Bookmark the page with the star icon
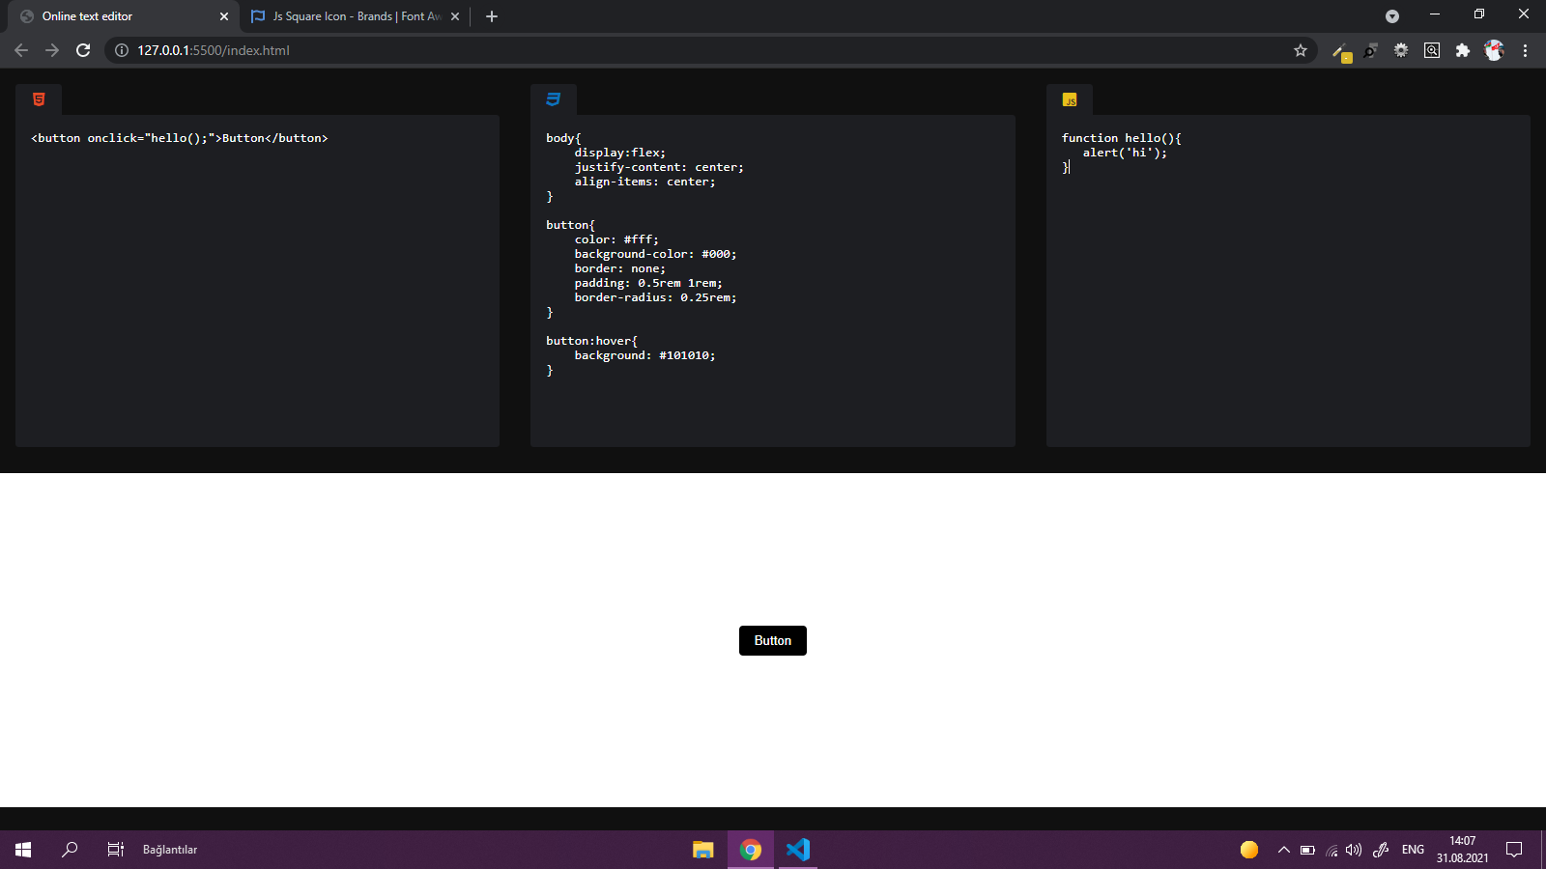This screenshot has height=869, width=1546. 1301,50
